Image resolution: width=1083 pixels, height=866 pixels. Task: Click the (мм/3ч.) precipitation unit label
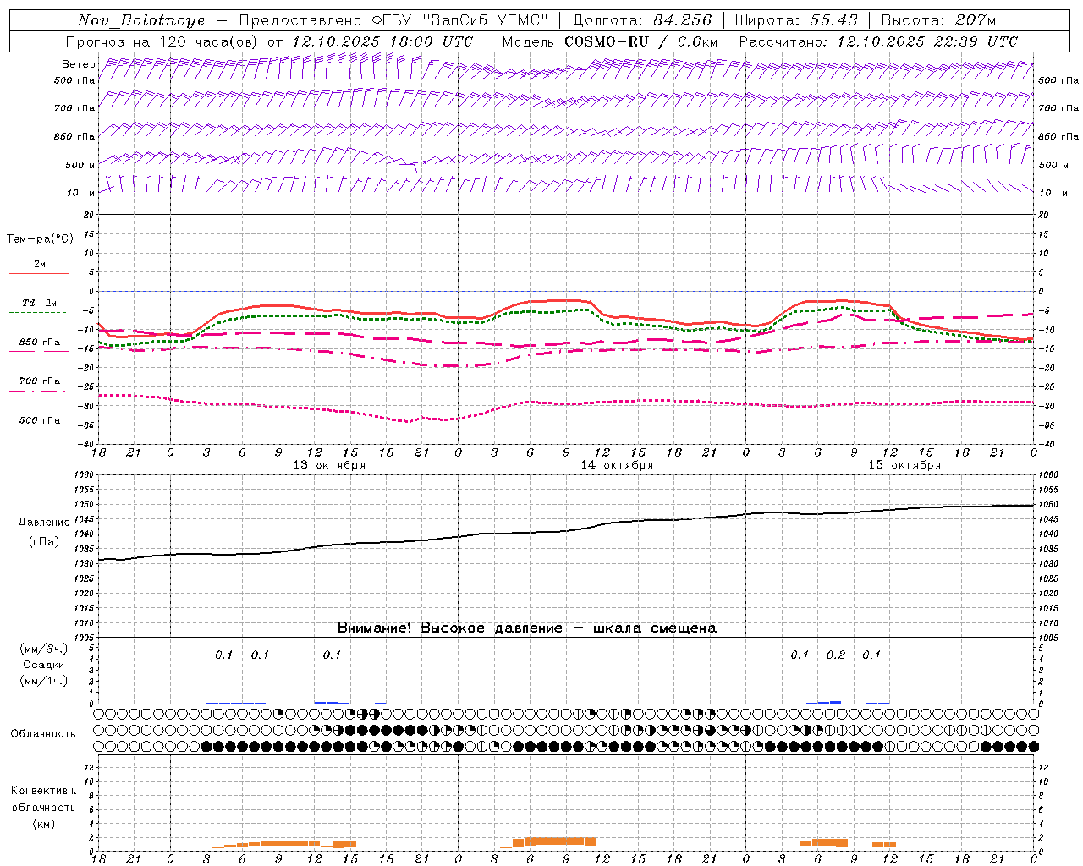(44, 649)
